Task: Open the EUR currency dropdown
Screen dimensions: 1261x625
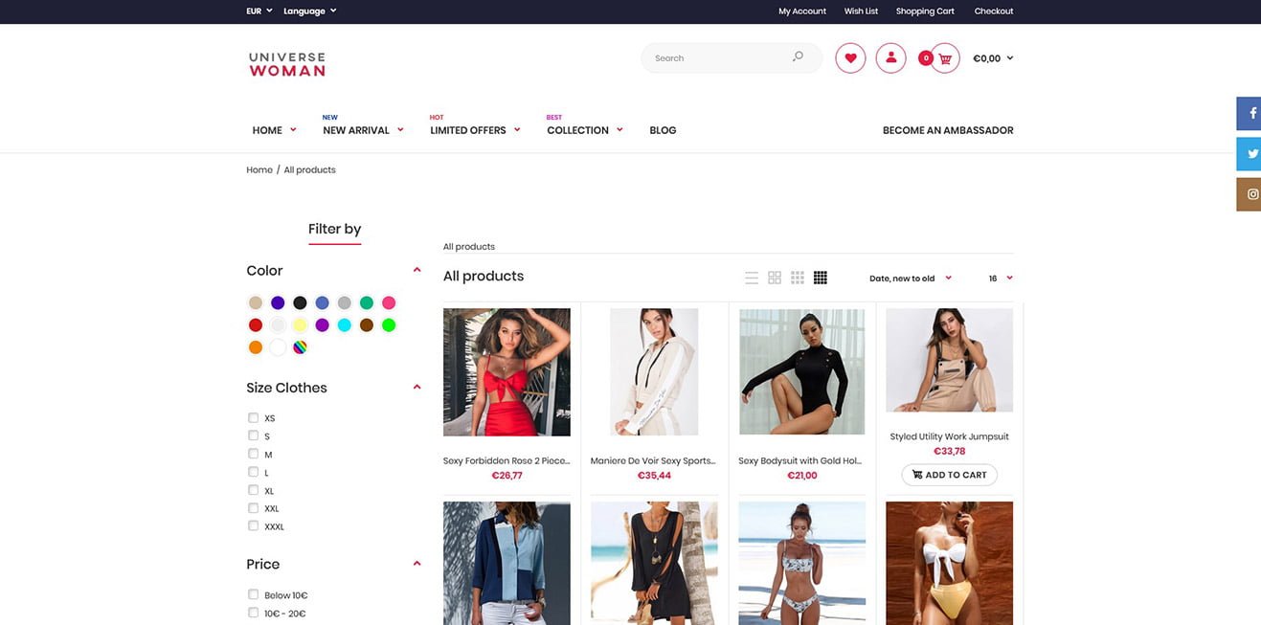Action: click(x=259, y=11)
